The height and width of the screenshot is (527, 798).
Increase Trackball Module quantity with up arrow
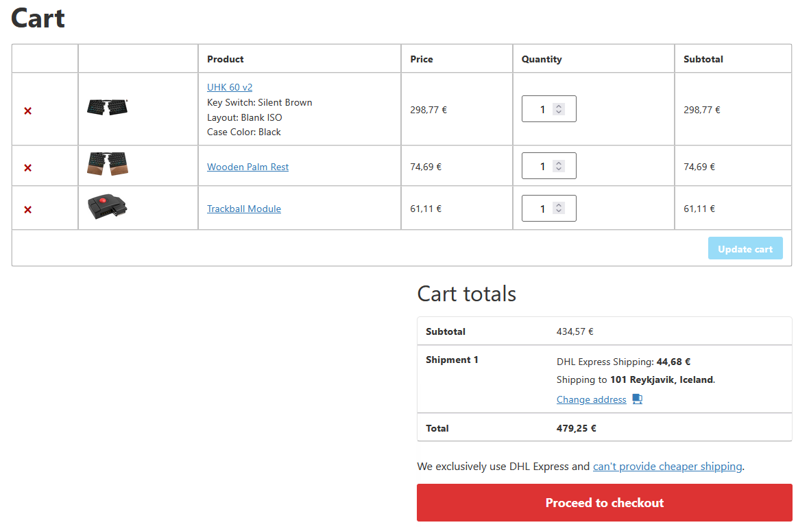(559, 206)
